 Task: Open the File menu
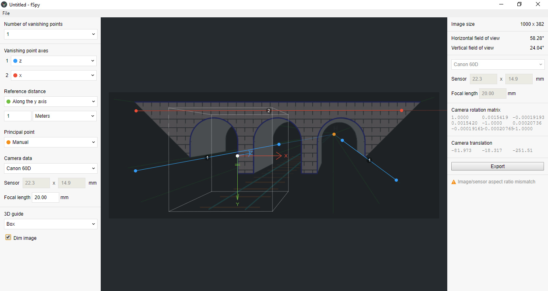click(x=6, y=13)
